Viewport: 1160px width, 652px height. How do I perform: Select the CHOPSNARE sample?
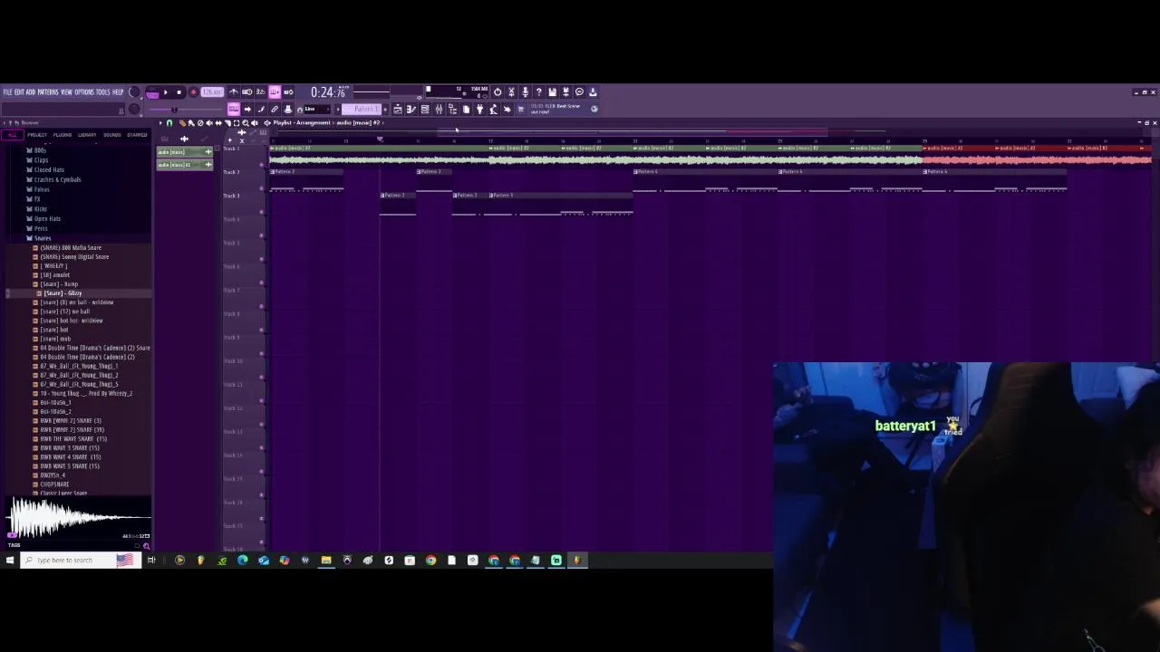pyautogui.click(x=54, y=484)
